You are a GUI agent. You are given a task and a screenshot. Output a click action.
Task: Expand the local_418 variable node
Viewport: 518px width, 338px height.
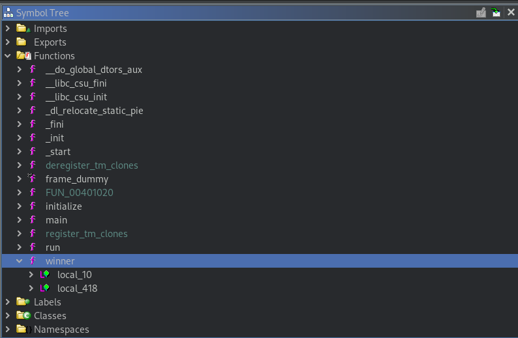[31, 289]
